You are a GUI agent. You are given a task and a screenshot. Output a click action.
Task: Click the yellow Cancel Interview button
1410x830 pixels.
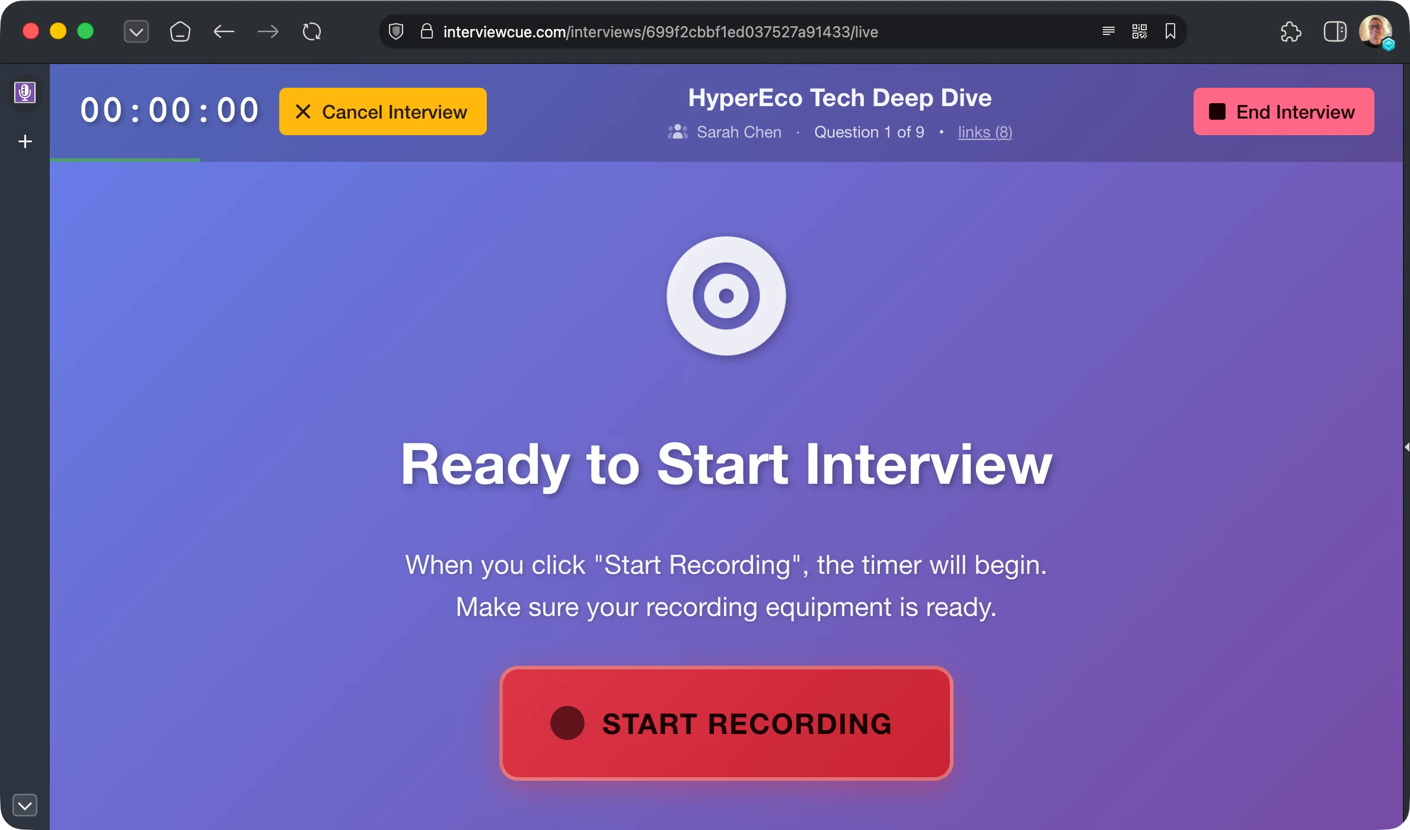[x=383, y=111]
